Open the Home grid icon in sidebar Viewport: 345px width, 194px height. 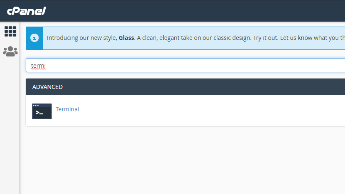[10, 31]
